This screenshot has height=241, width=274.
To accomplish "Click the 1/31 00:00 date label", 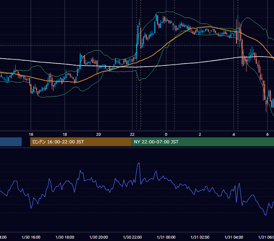I will click(166, 237).
